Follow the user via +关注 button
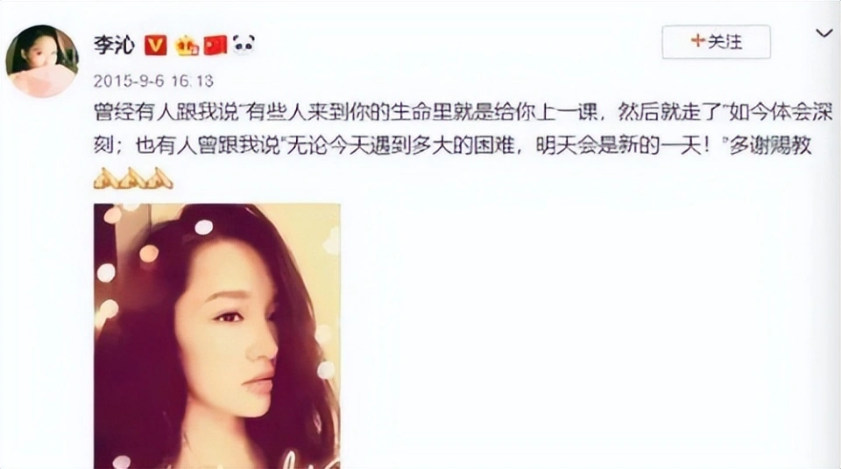 click(716, 41)
